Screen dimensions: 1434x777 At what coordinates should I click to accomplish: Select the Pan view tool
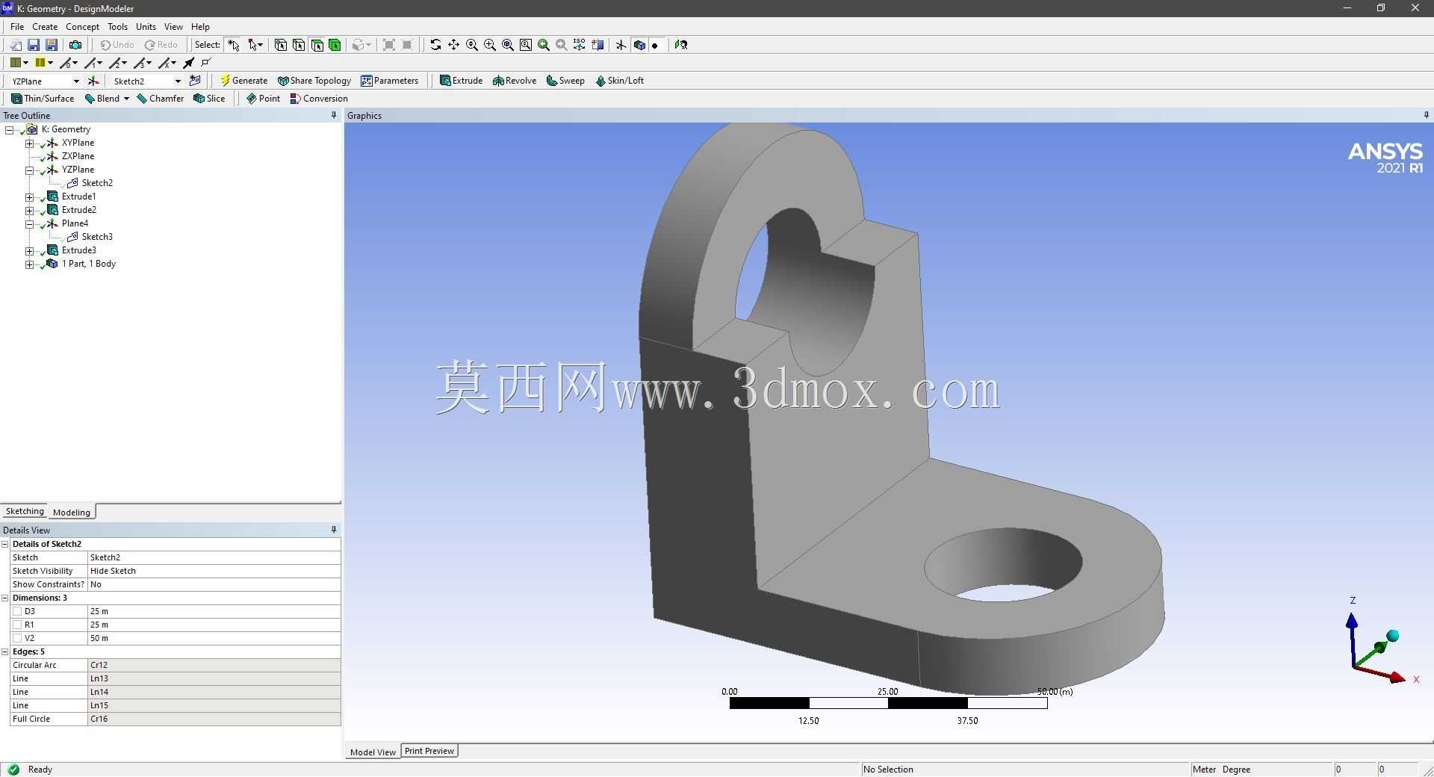(x=453, y=45)
